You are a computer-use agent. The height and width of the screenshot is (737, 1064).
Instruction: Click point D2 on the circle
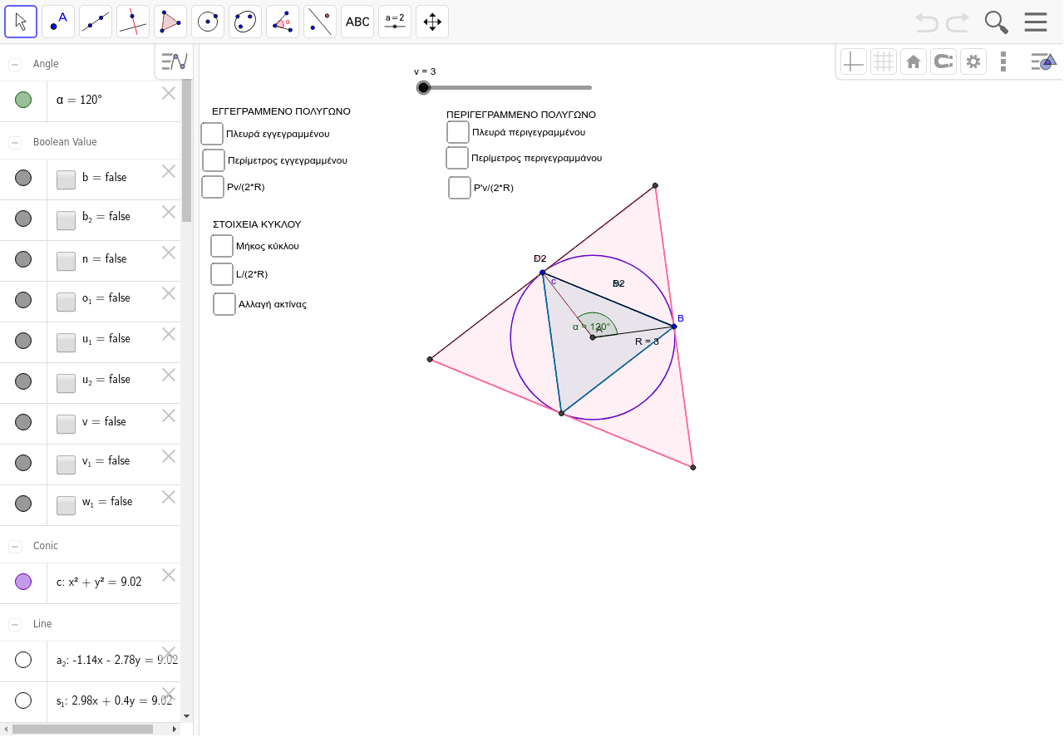(543, 273)
